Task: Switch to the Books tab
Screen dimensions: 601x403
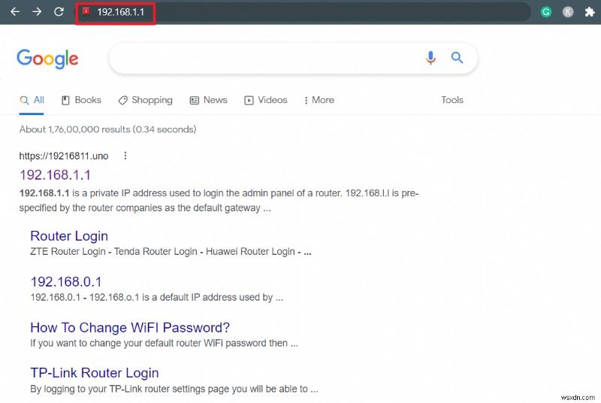Action: (81, 100)
